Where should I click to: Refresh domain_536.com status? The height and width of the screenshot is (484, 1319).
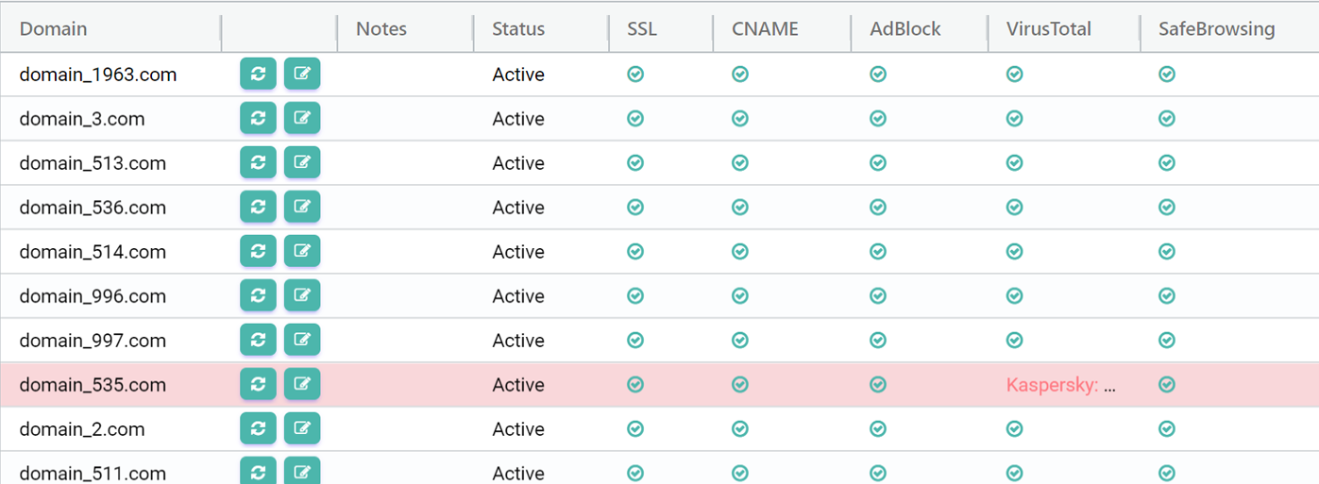(258, 207)
